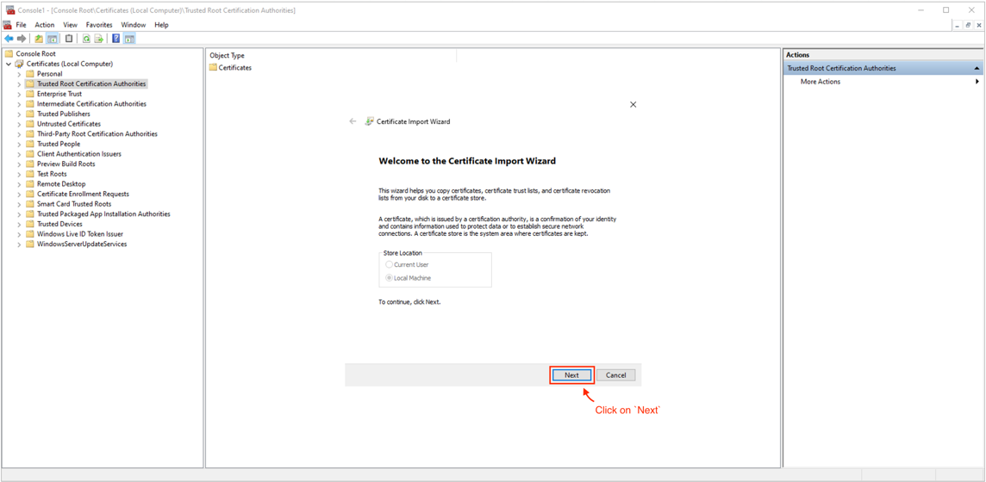Select the Current User radio button

coord(390,265)
